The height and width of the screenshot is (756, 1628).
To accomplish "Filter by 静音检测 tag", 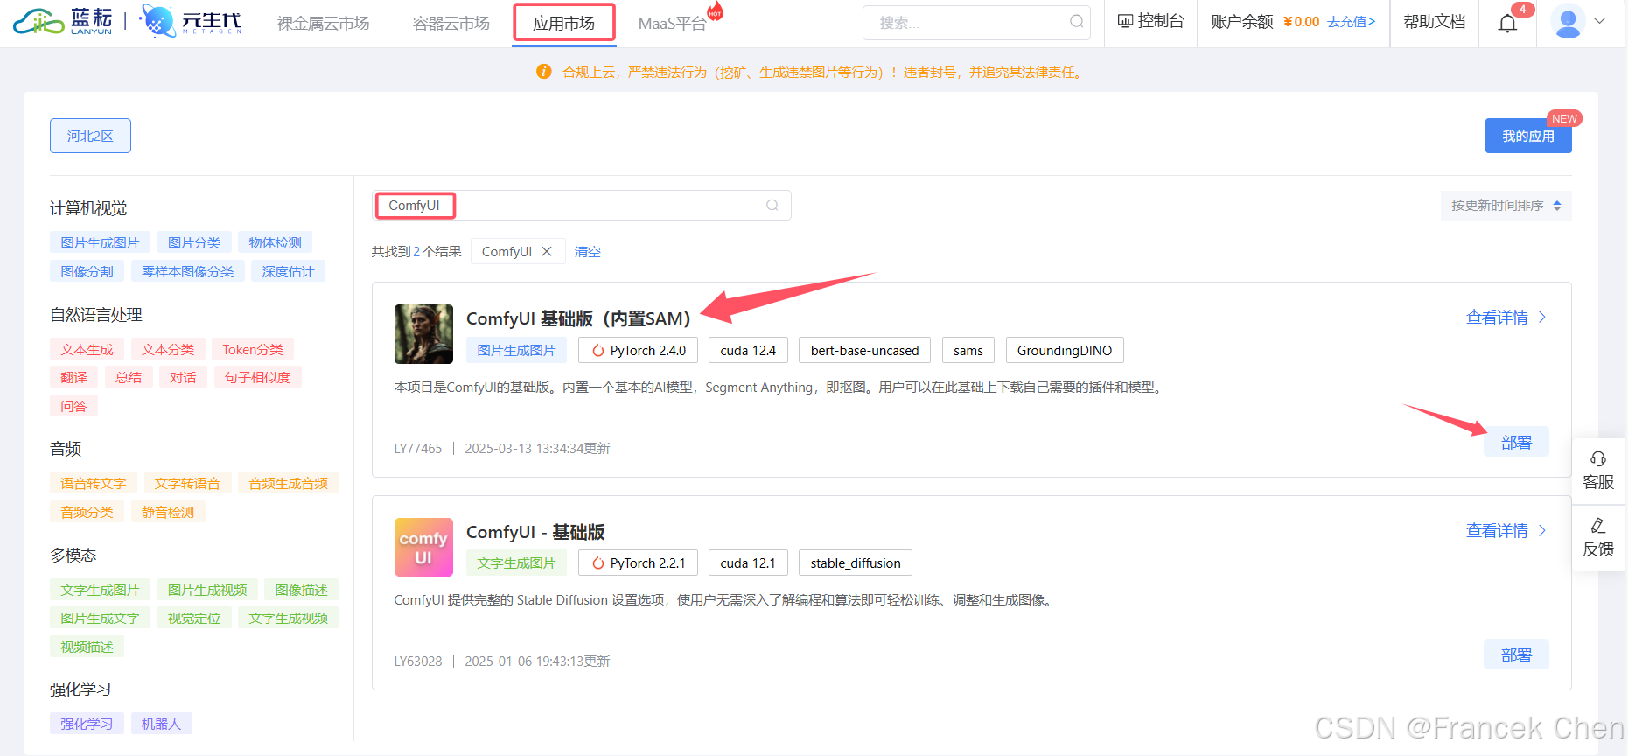I will (x=168, y=512).
